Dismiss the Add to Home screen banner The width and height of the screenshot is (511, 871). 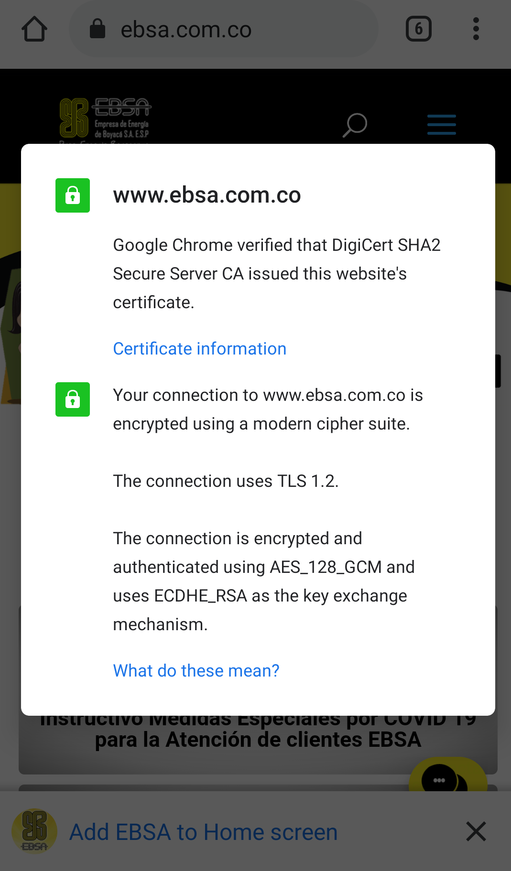click(476, 831)
